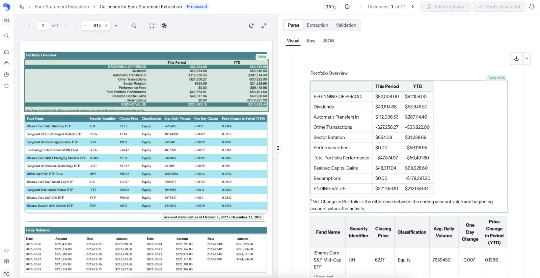Image resolution: width=540 pixels, height=278 pixels.
Task: Open download format dropdown arrow
Action: pos(526,58)
